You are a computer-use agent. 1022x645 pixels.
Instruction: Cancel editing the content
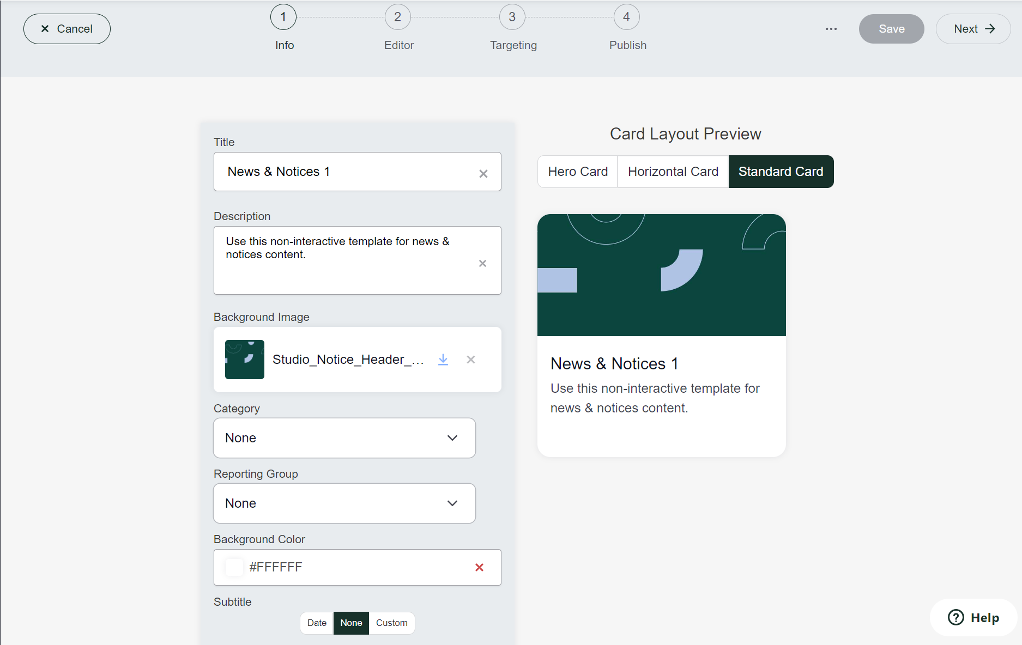point(67,29)
